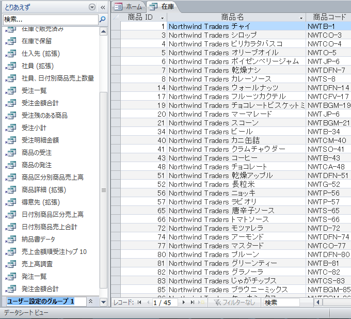Click product code NWTDFN-7 cell
Viewport: 351px width, 319px height.
tap(328, 70)
